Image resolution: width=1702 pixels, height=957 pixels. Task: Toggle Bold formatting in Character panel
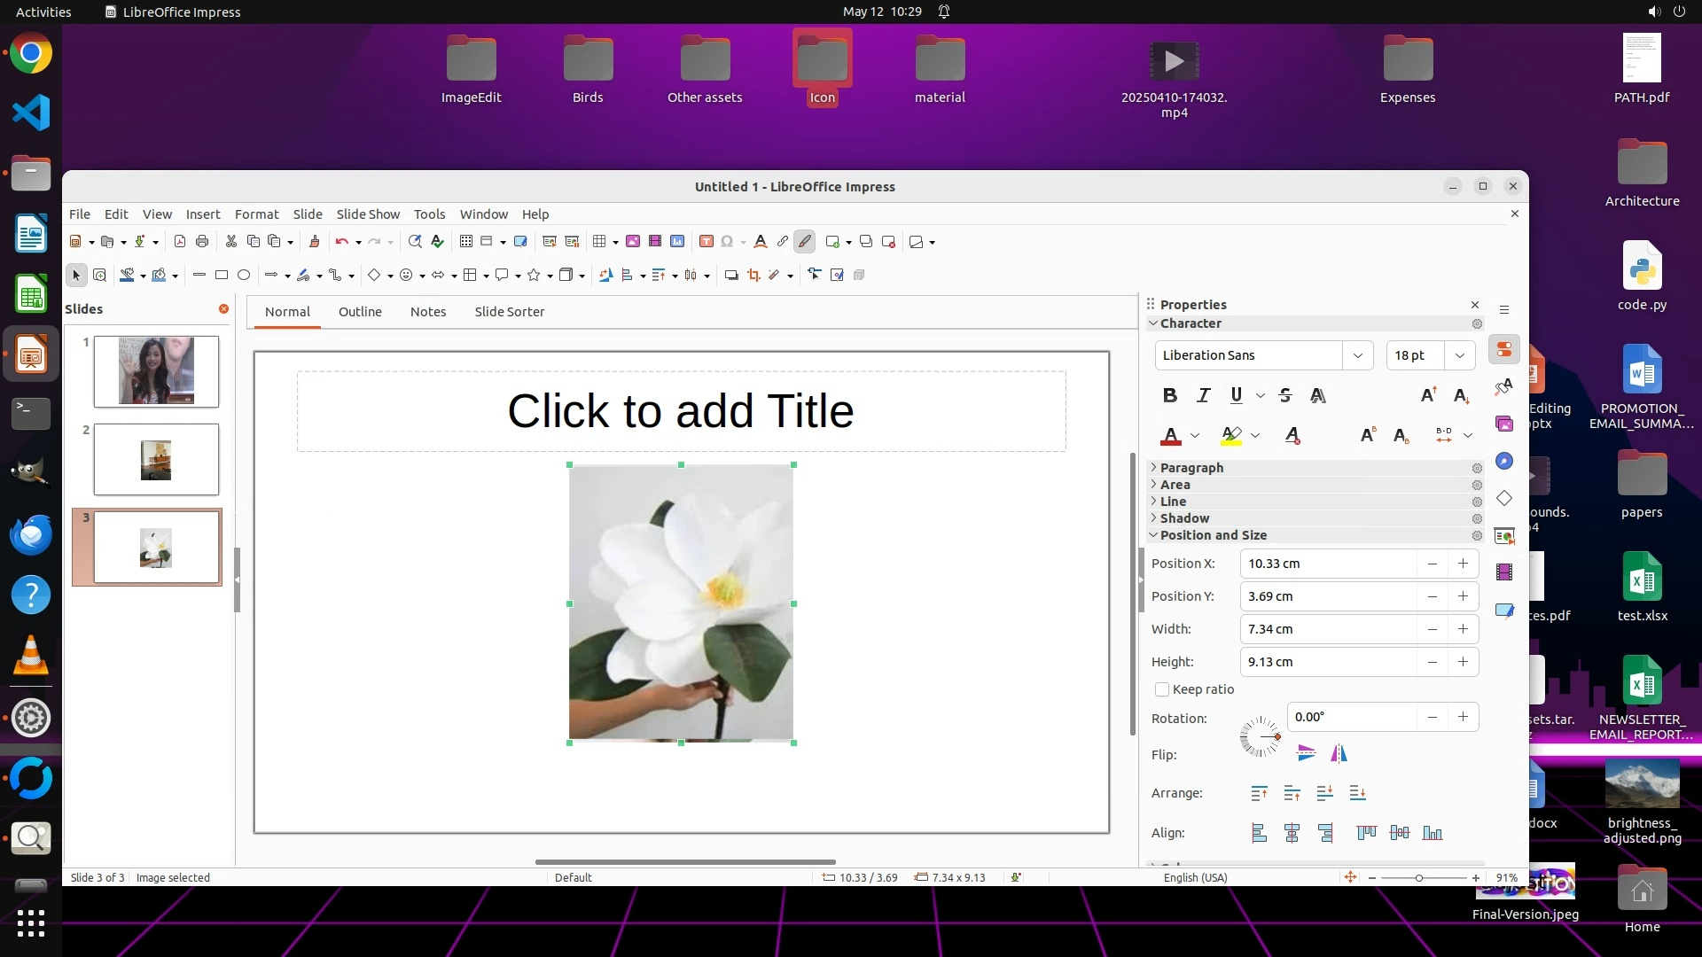pyautogui.click(x=1170, y=396)
